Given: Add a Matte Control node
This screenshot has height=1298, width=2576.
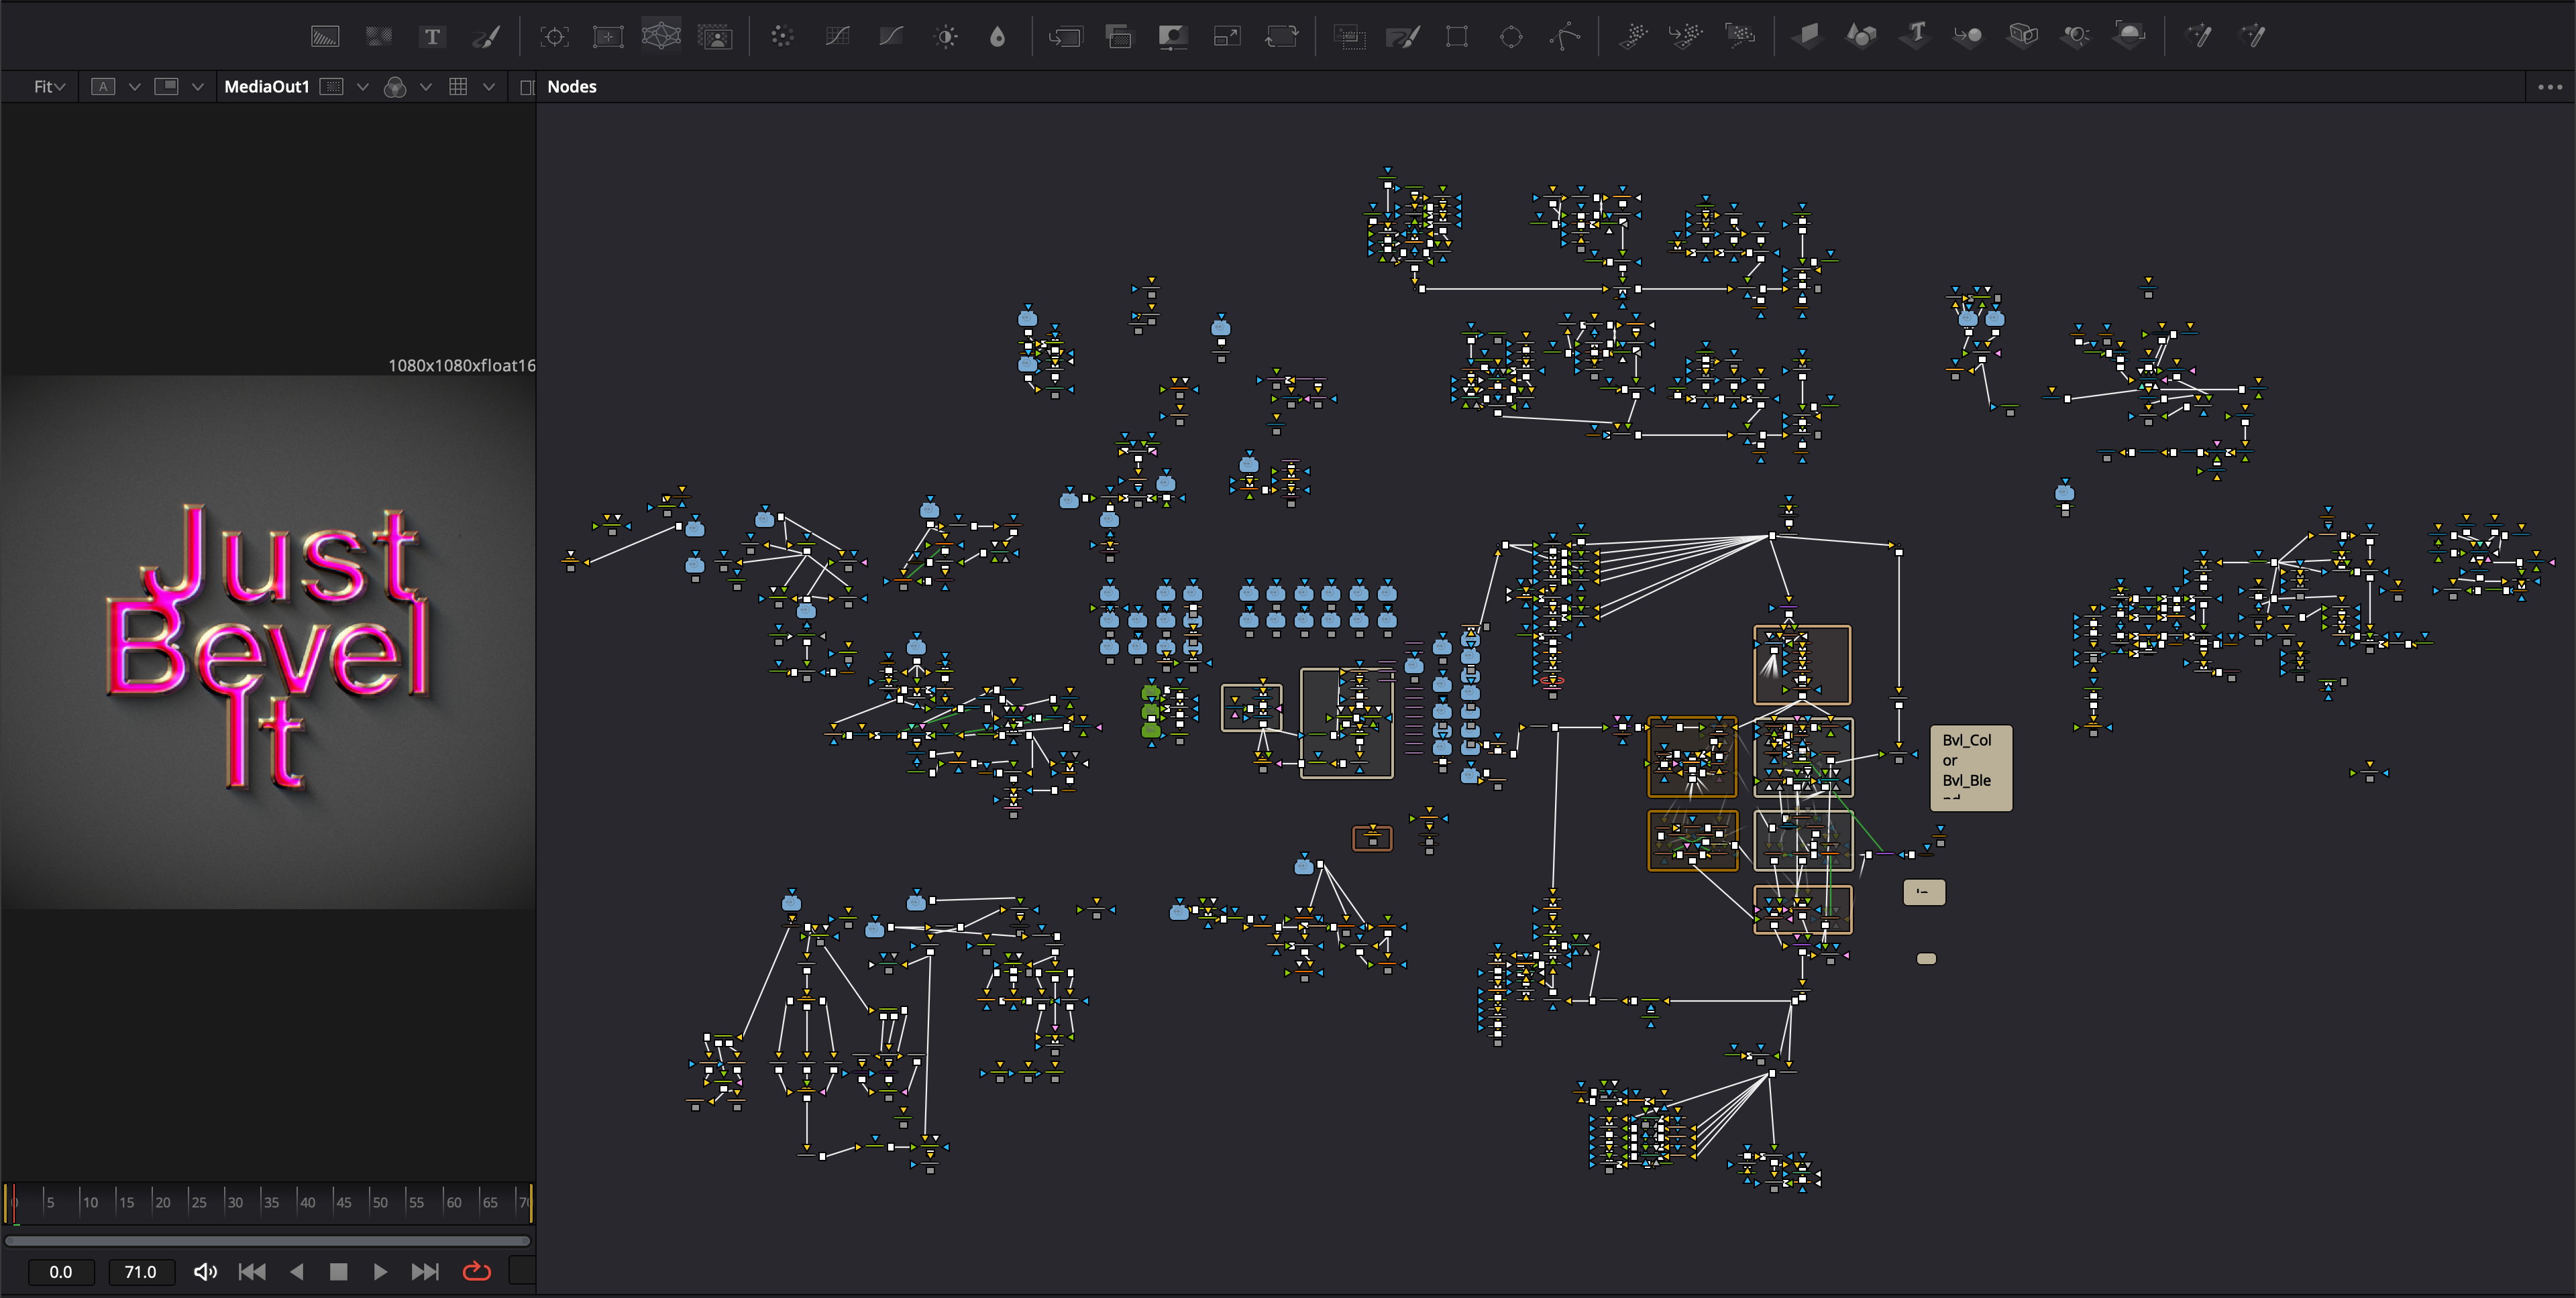Looking at the screenshot, I should click(x=1173, y=37).
